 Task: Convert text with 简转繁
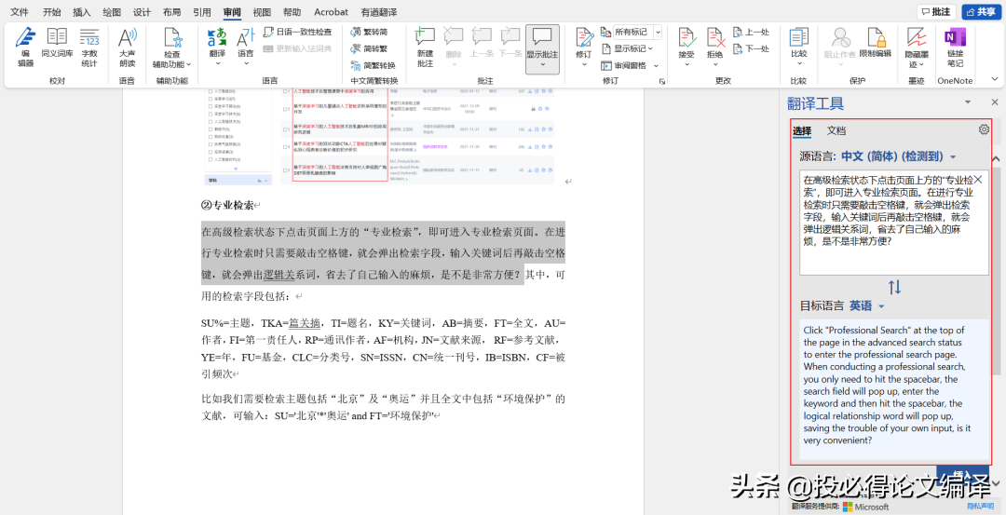tap(370, 48)
